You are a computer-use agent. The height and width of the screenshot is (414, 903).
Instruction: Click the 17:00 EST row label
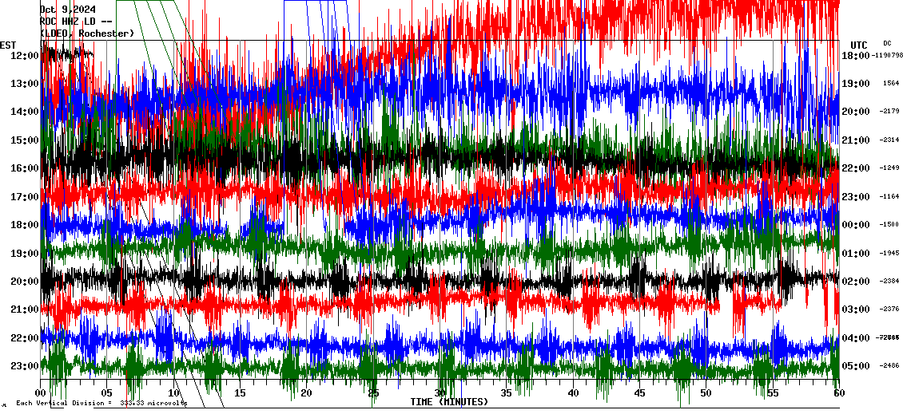tap(25, 197)
